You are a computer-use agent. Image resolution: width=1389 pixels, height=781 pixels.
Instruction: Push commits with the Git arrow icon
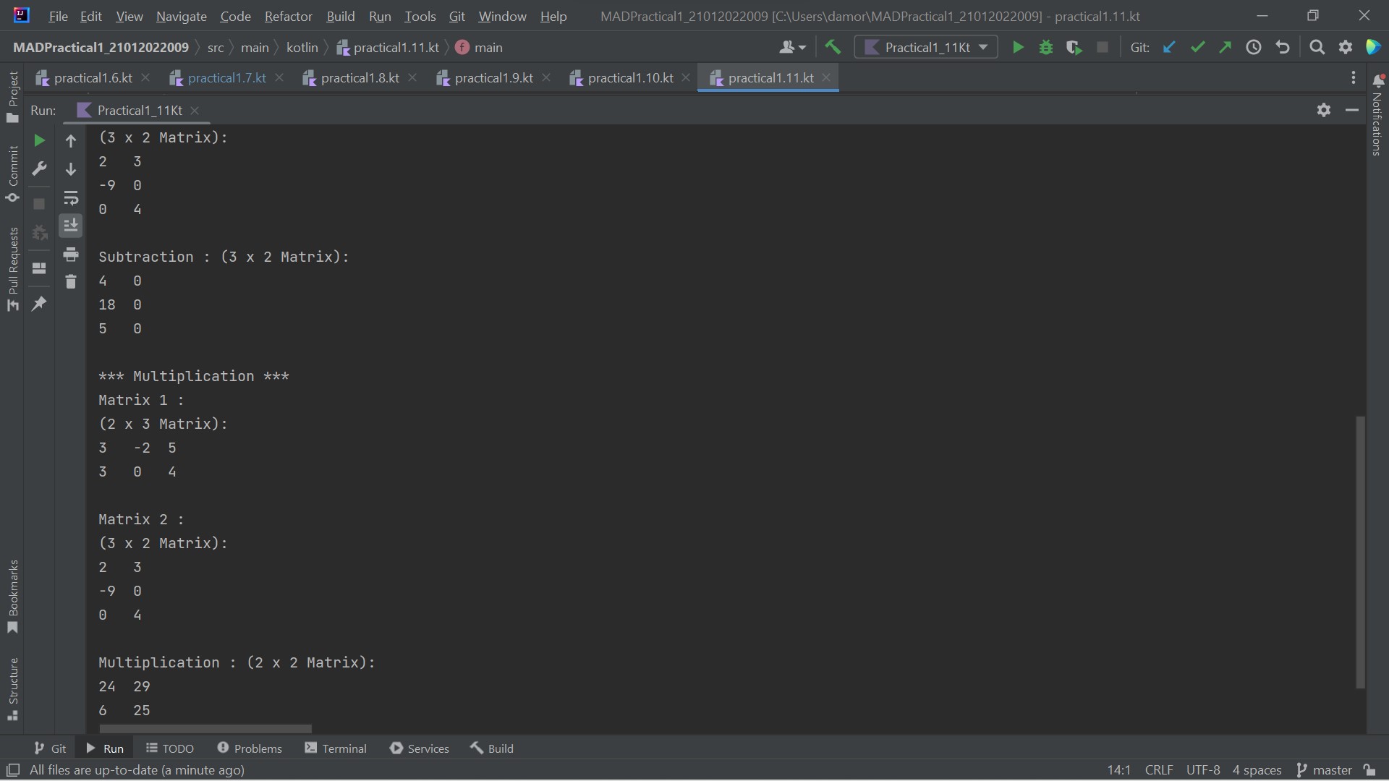pyautogui.click(x=1226, y=46)
